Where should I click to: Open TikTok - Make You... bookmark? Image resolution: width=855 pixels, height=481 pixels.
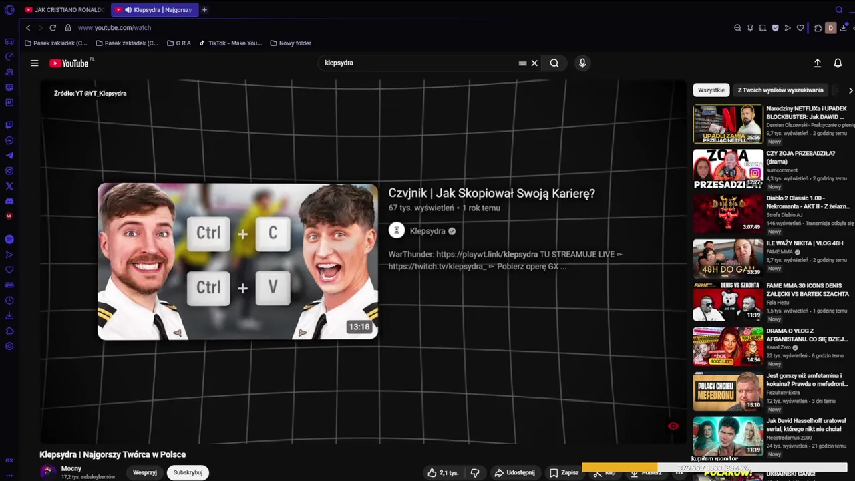coord(230,43)
